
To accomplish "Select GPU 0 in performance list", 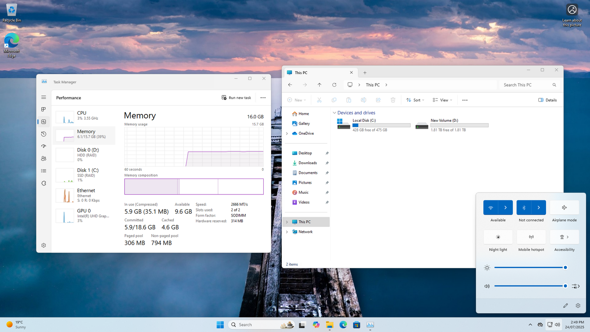I will 85,215.
